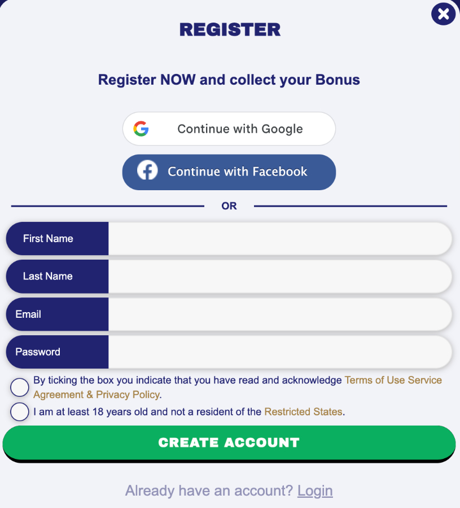The image size is (460, 508).
Task: Open the Terms of Use Service Agreement link
Action: pos(393,380)
